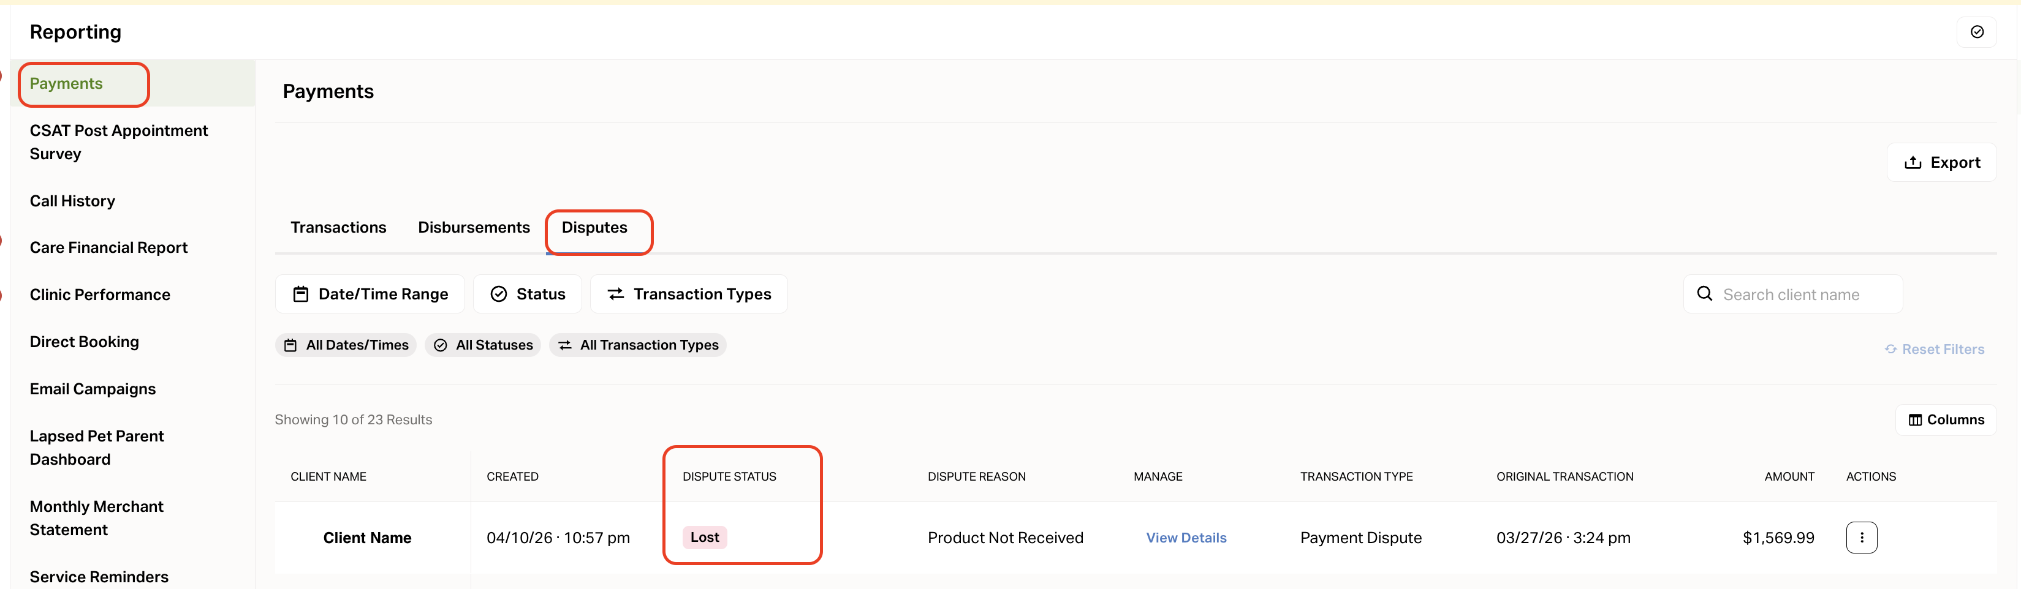This screenshot has width=2021, height=589.
Task: Open Service Reminders report
Action: pyautogui.click(x=99, y=577)
